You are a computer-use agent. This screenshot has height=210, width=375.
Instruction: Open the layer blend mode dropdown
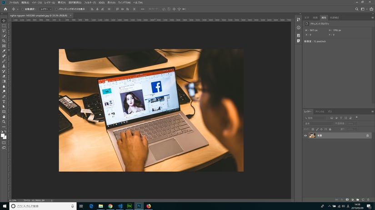point(318,123)
